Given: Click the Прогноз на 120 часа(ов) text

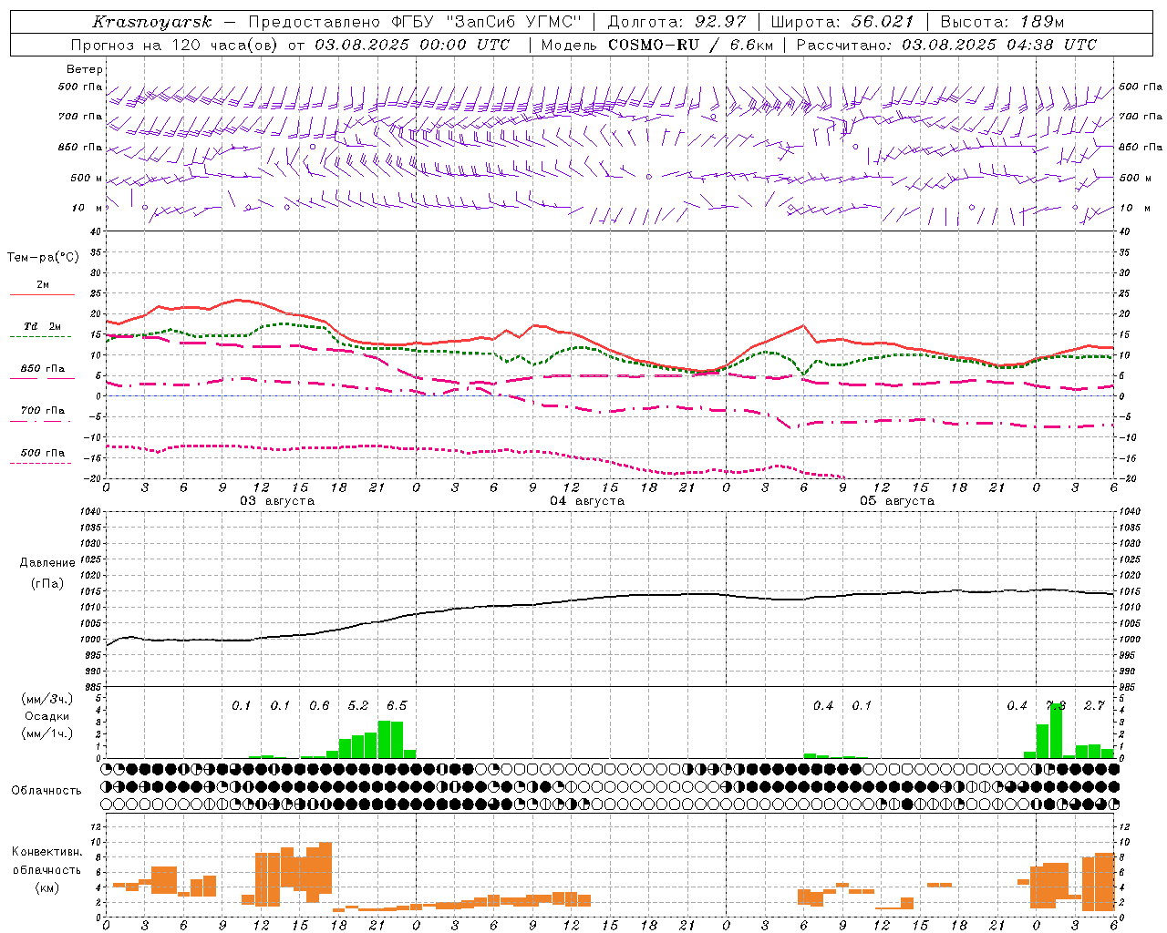Looking at the screenshot, I should 176,45.
